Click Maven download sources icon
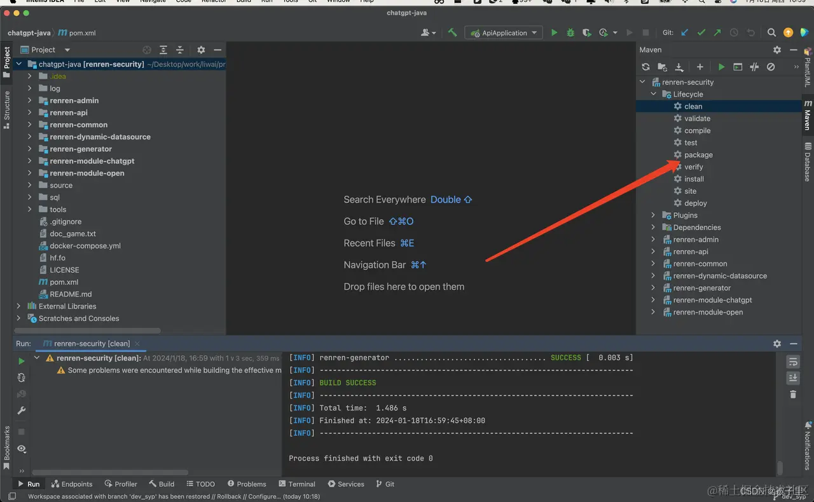814x502 pixels. (679, 67)
